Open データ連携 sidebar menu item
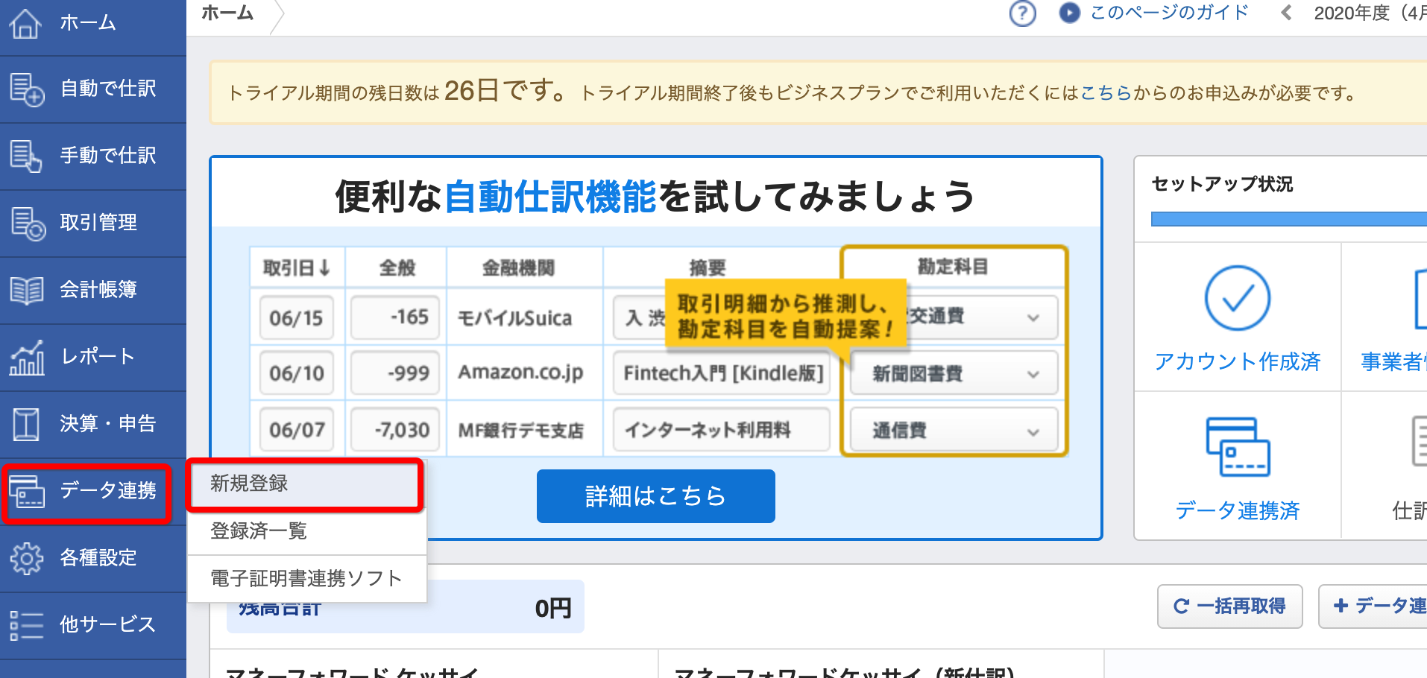The height and width of the screenshot is (678, 1427). click(x=93, y=492)
